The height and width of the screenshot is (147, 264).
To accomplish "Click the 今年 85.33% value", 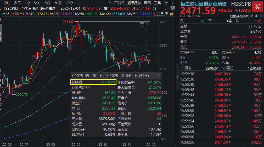I will [255, 63].
